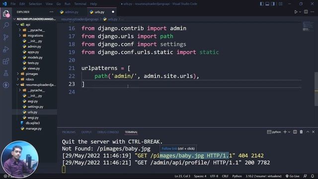Open models.py in explorer

[x=34, y=58]
